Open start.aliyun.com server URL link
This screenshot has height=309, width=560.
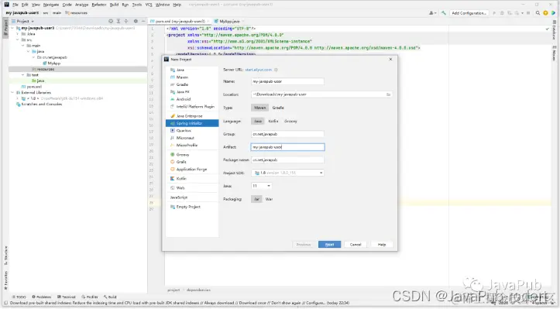(x=258, y=70)
